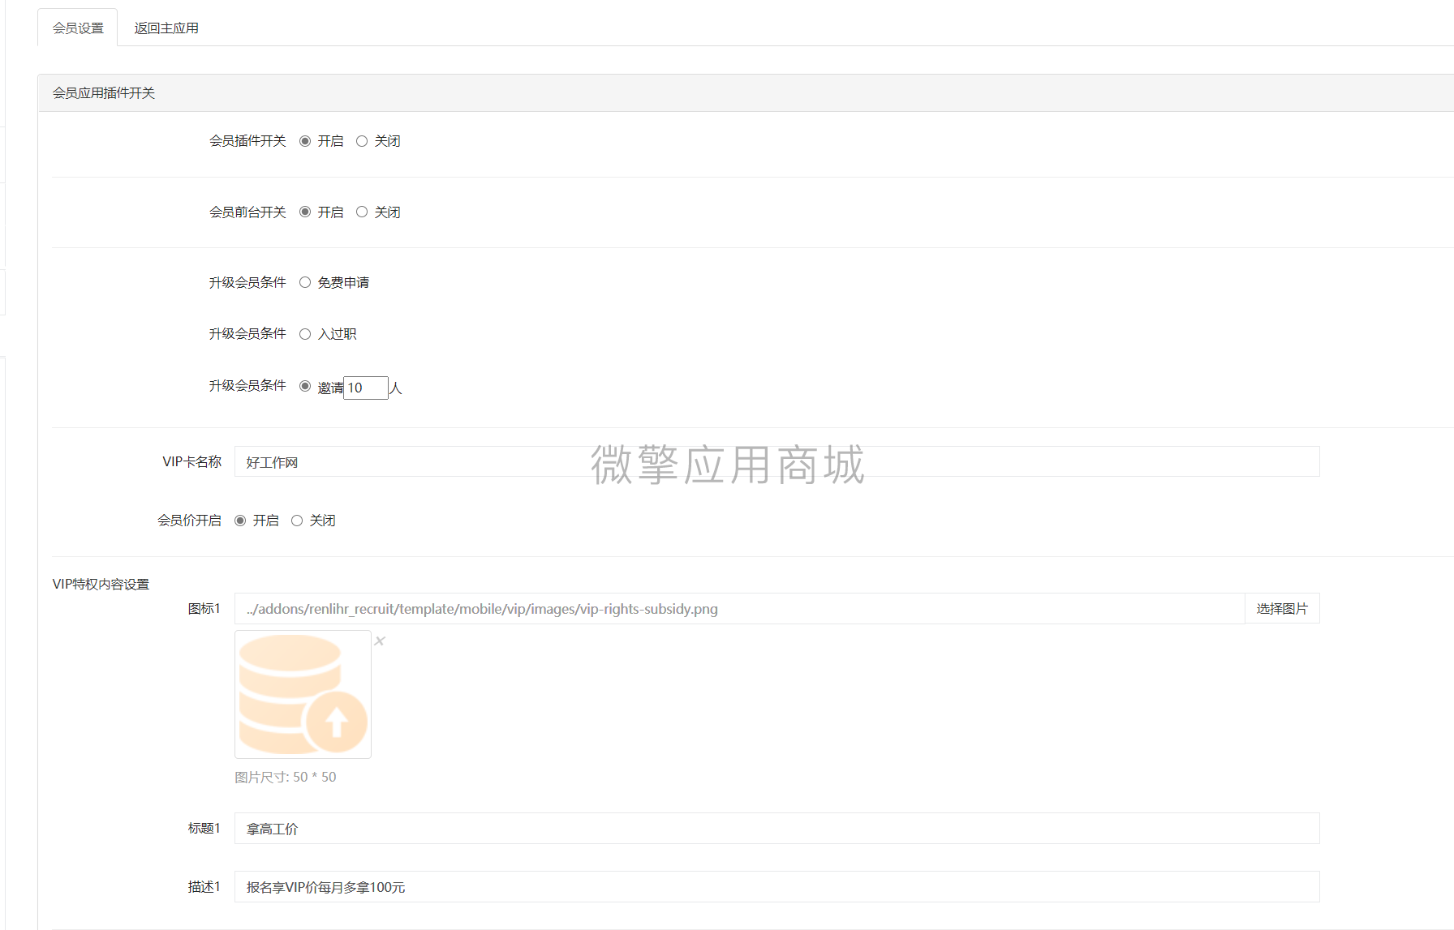Click the 选择图片 button
The image size is (1454, 930).
(1282, 608)
